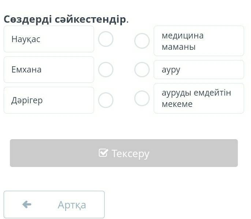This screenshot has height=219, width=251.
Task: Choose the медицина маманы definition card
Action: (199, 41)
